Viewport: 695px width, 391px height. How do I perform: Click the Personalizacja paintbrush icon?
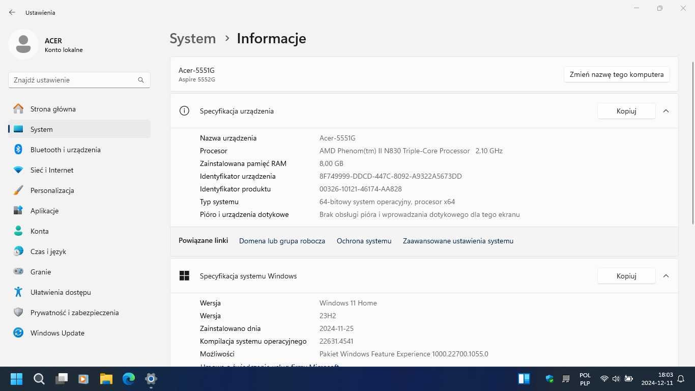point(18,190)
